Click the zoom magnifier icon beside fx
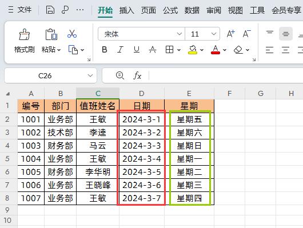 pyautogui.click(x=120, y=75)
